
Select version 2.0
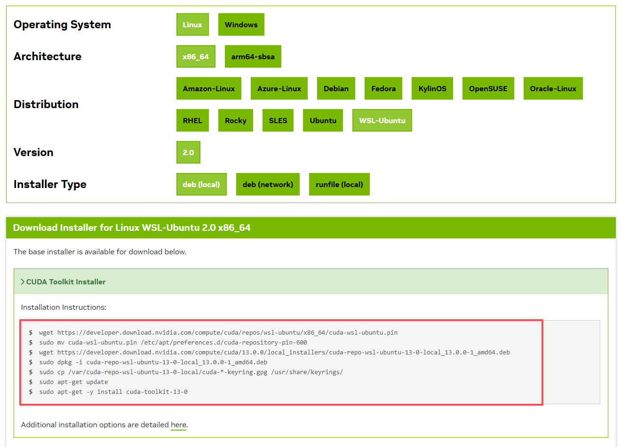188,152
